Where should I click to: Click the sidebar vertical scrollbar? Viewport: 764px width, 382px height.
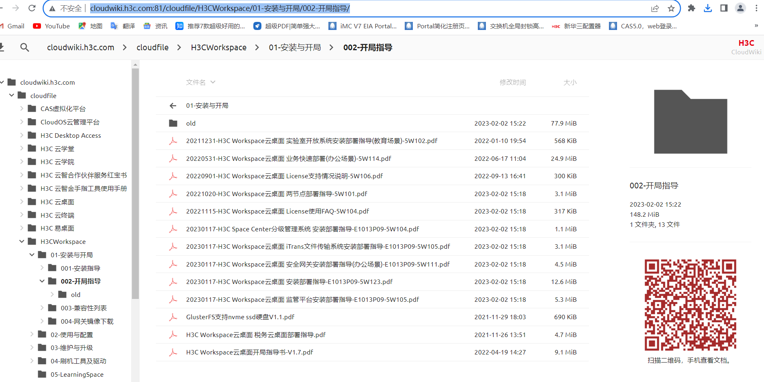click(135, 184)
